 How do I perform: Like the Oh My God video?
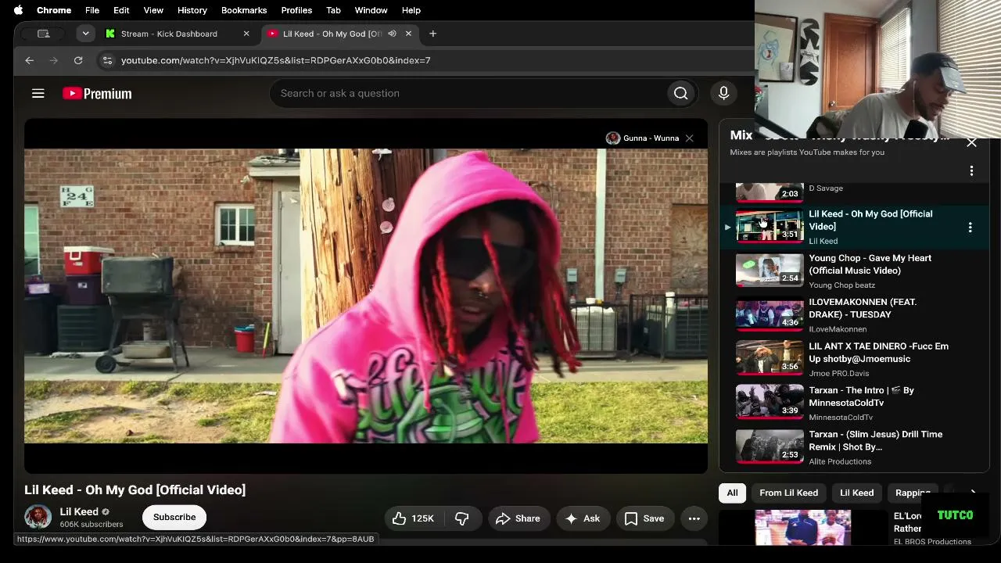coord(414,518)
